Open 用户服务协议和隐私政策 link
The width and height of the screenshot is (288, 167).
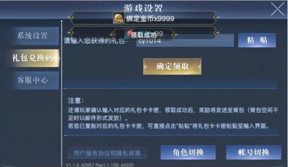107,153
